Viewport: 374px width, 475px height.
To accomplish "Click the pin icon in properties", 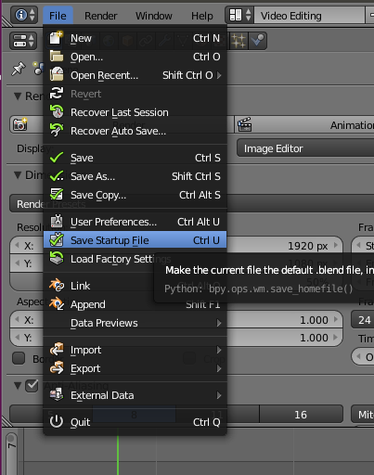I will coord(19,69).
